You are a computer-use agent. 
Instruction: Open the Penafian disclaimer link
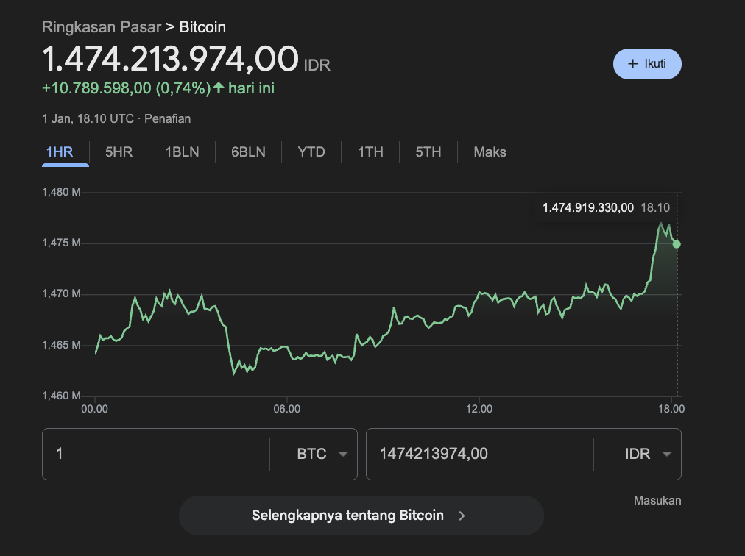167,118
